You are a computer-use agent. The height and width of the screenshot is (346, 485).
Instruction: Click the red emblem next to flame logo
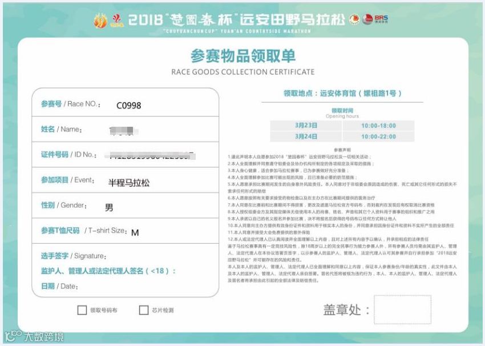tap(118, 21)
